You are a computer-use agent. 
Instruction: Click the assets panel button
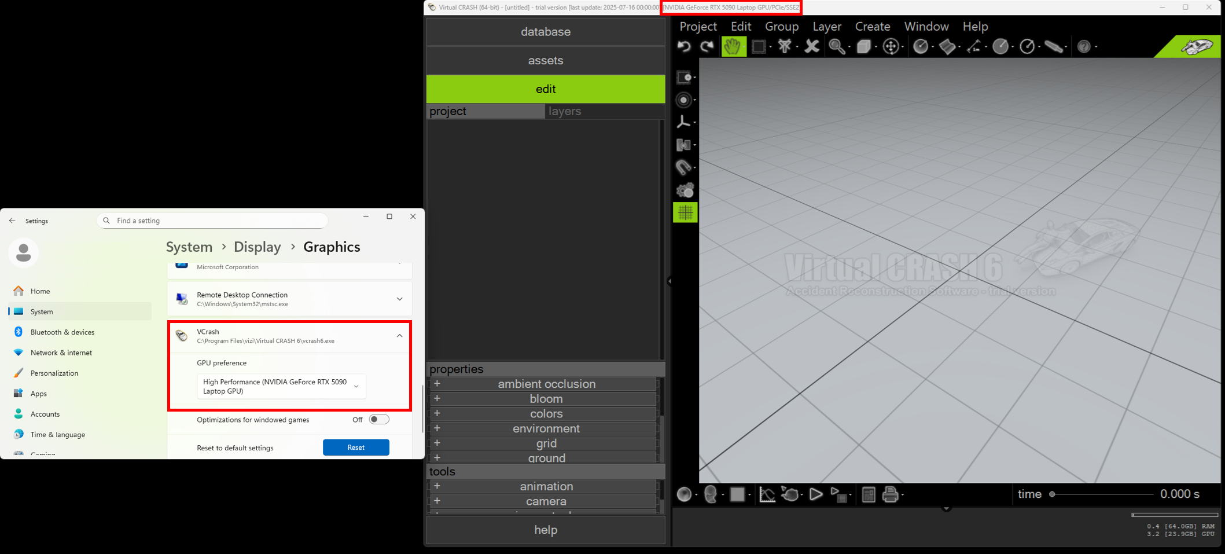tap(546, 60)
